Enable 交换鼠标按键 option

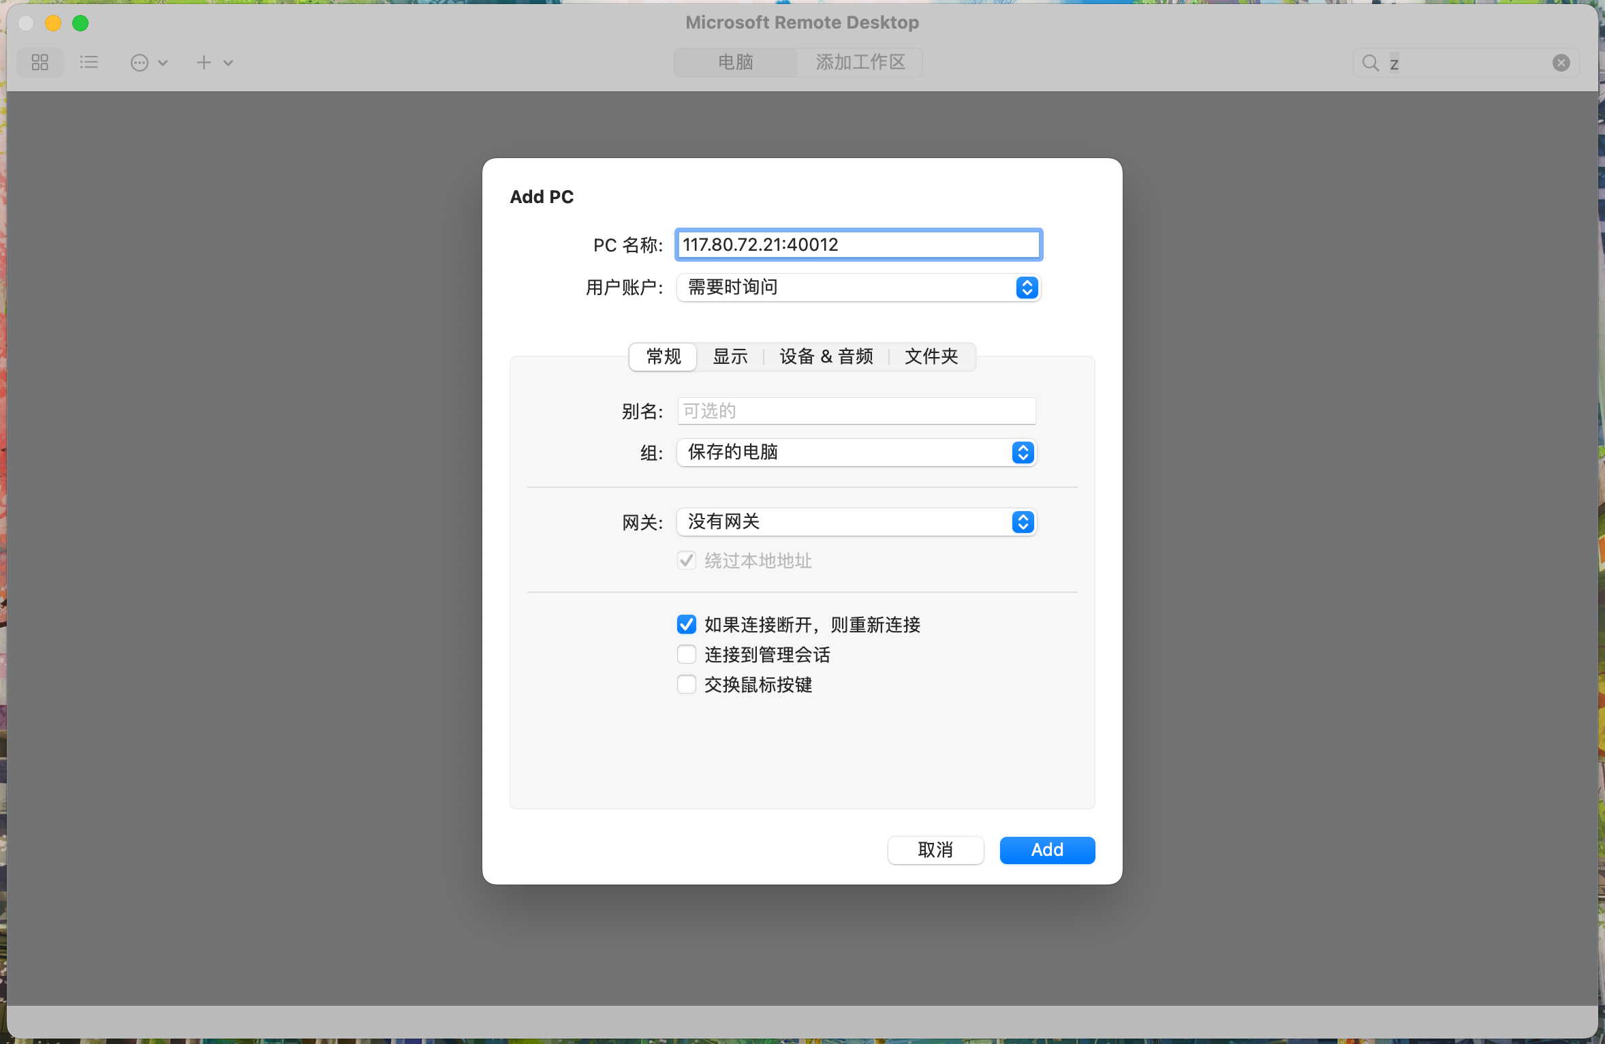[x=686, y=684]
